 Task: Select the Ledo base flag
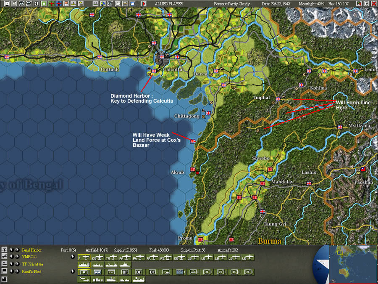[355, 71]
